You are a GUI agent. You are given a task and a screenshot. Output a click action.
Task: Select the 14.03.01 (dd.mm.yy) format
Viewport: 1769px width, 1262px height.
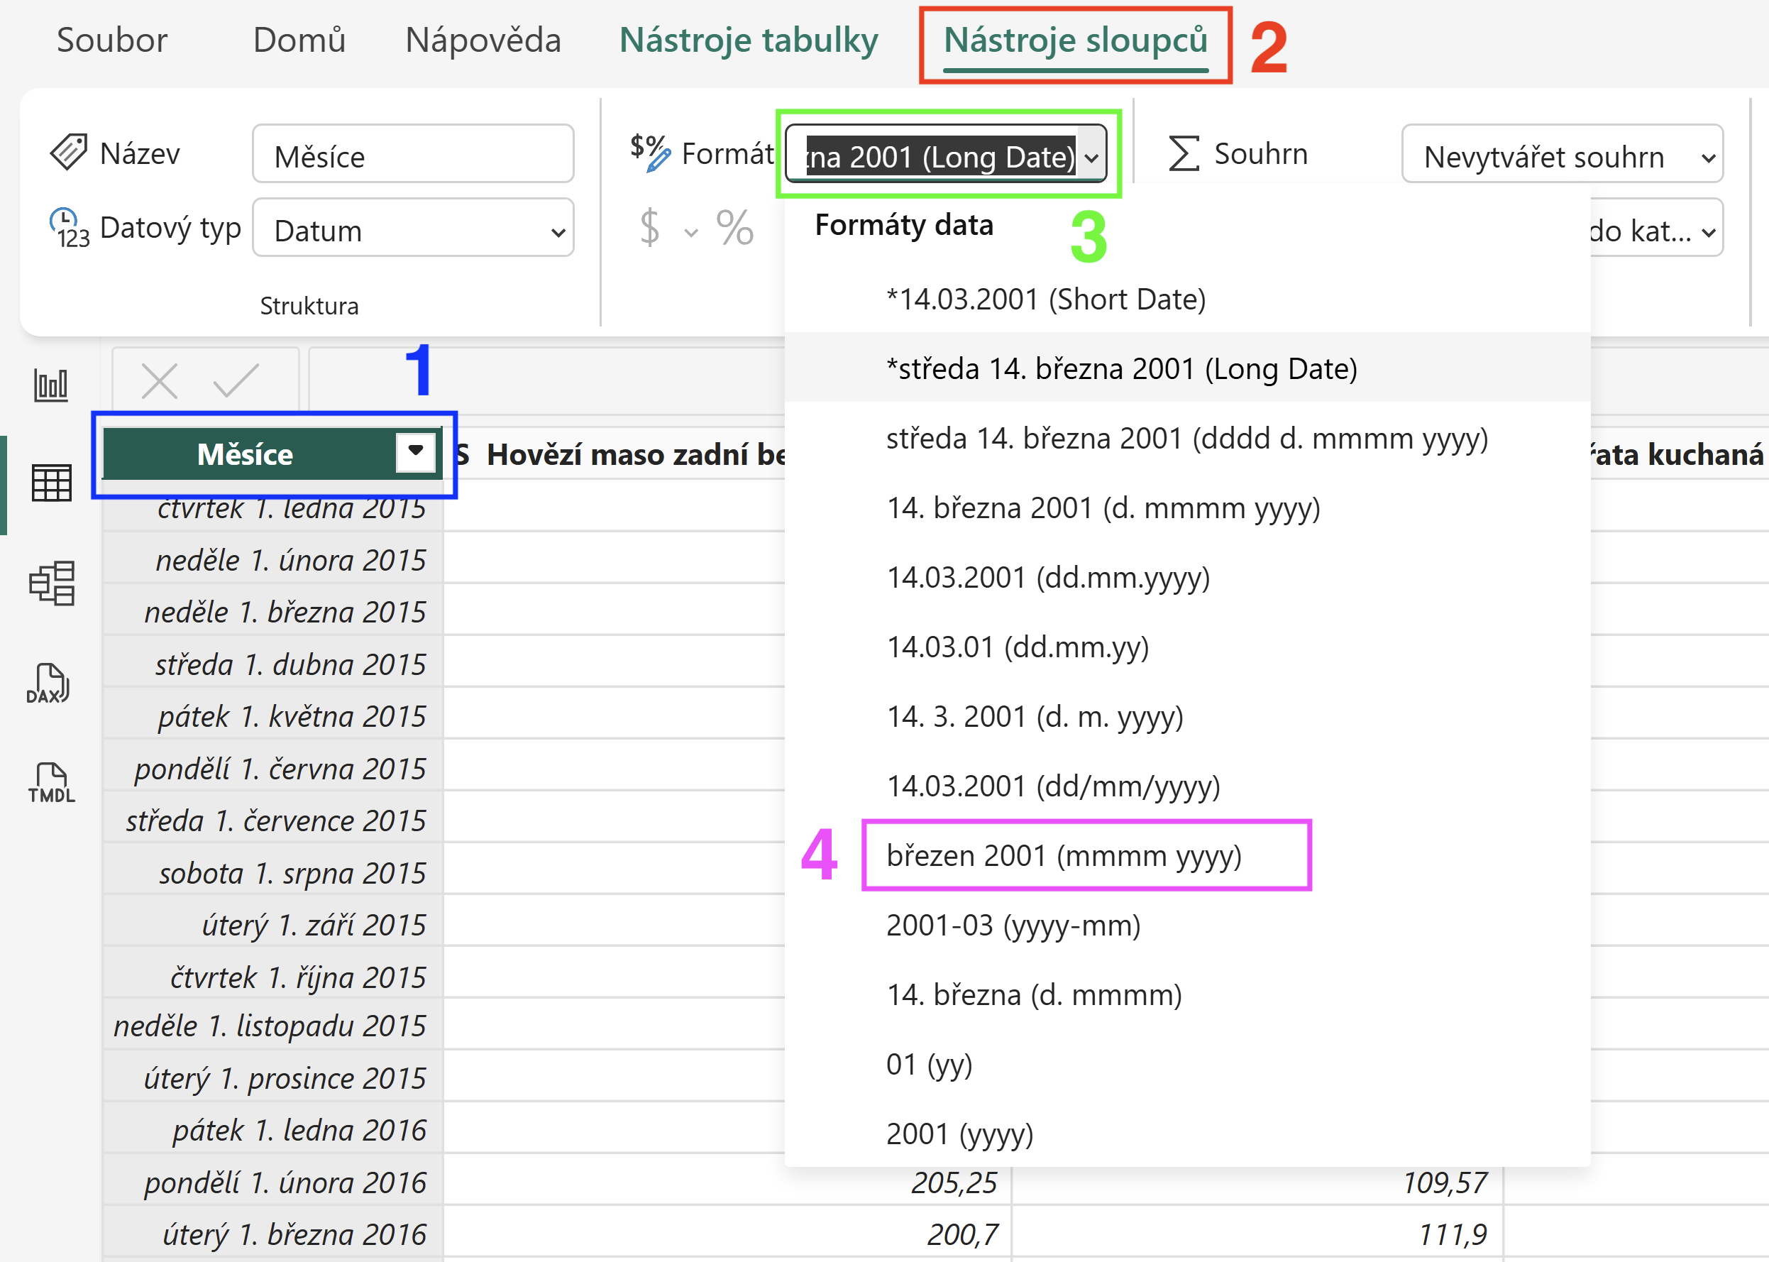1187,647
